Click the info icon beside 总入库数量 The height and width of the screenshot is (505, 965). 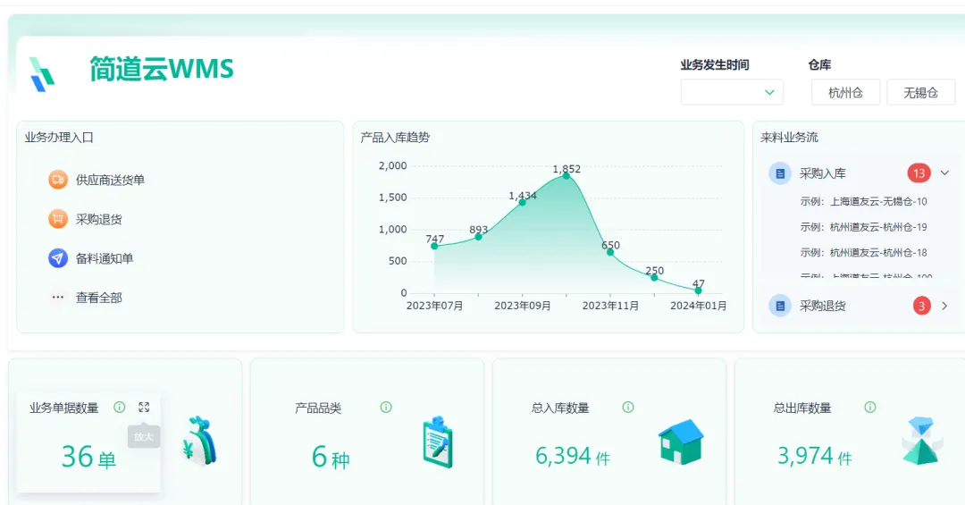click(x=628, y=407)
